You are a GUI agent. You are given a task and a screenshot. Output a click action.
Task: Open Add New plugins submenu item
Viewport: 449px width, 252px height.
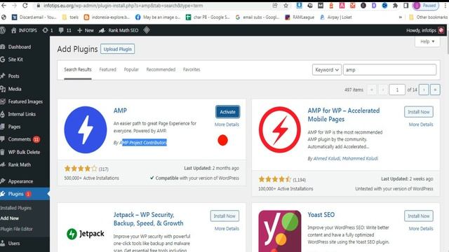(9, 218)
